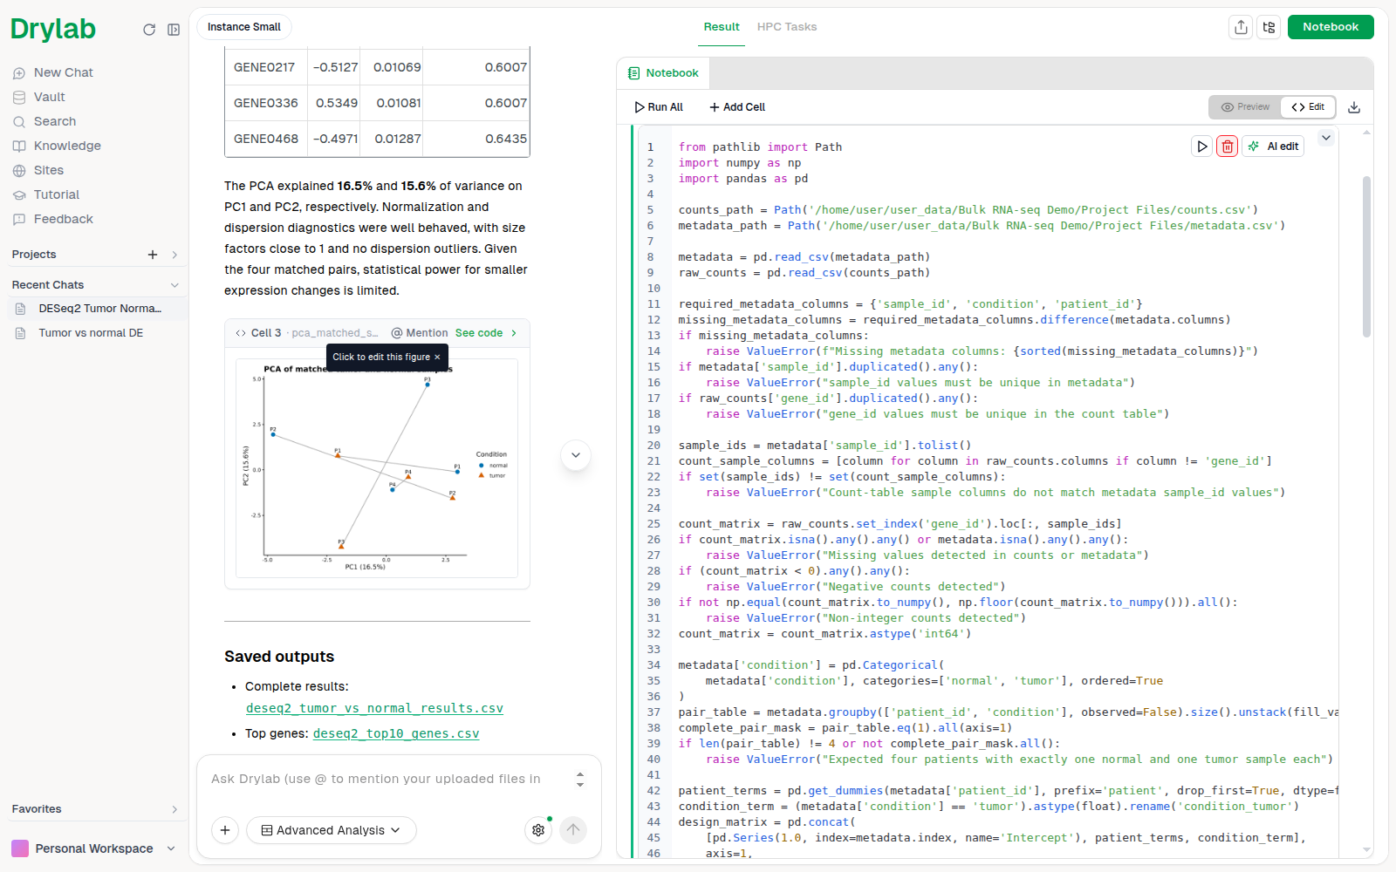Collapse the code cell with chevron
Viewport: 1396px width, 872px height.
pyautogui.click(x=1326, y=138)
